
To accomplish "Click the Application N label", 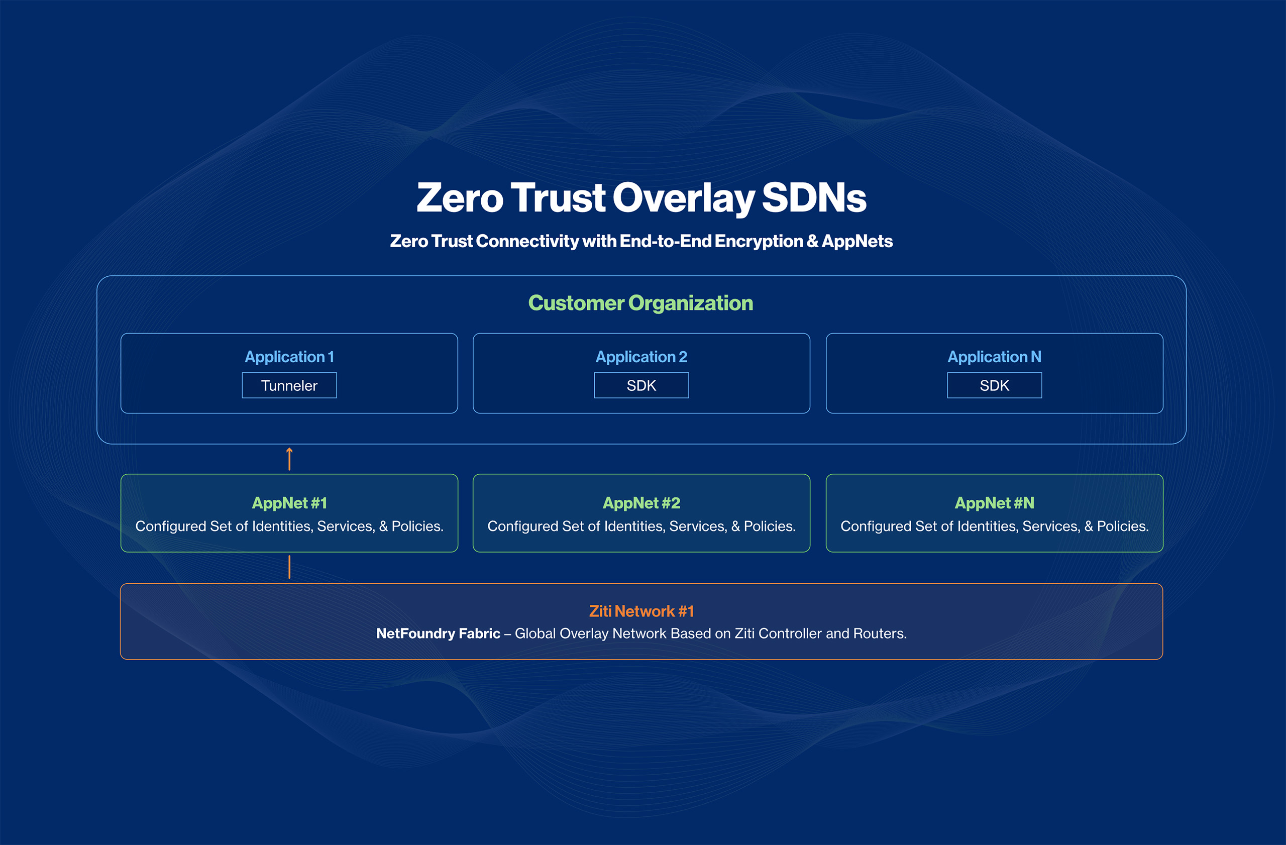I will click(994, 357).
